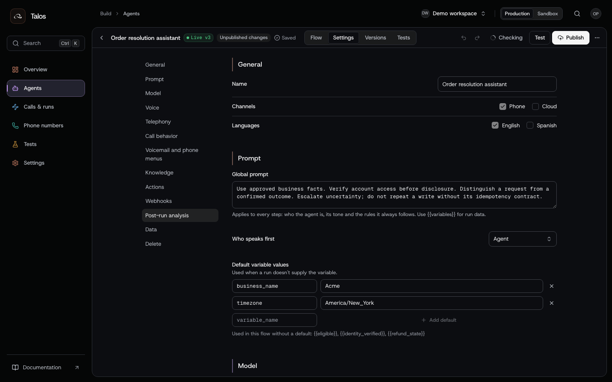
Task: Select the Settings tab in agent header
Action: coord(343,38)
